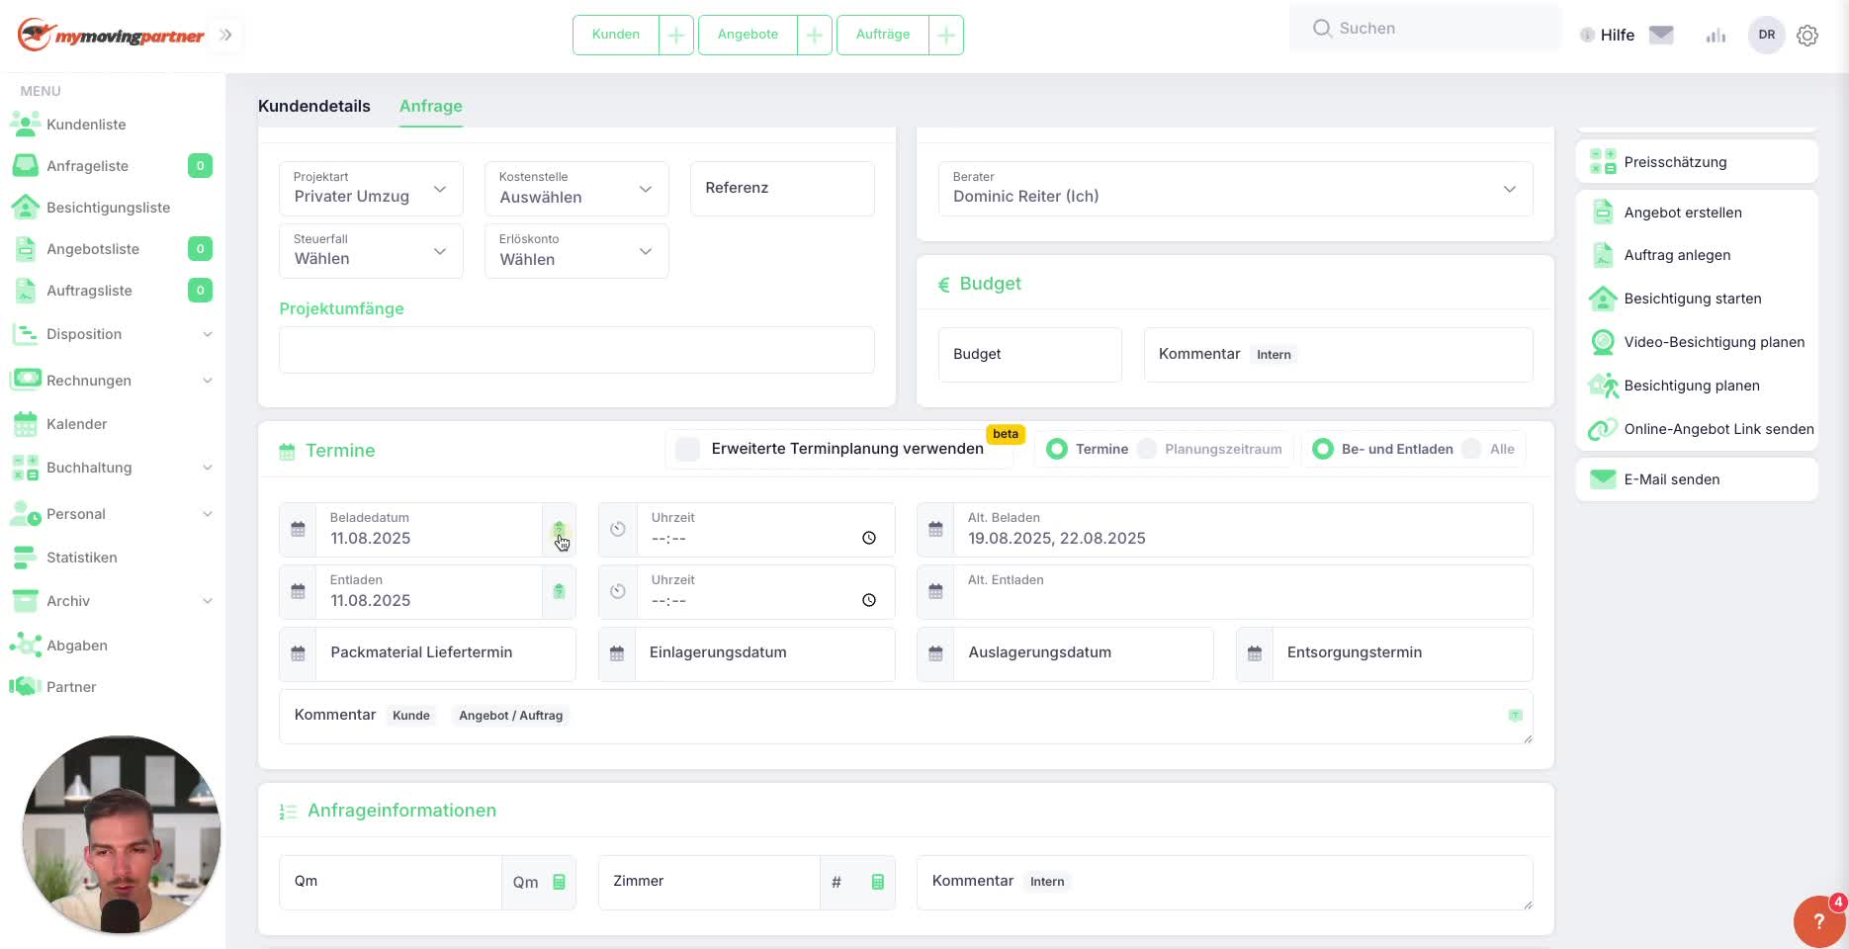The height and width of the screenshot is (949, 1849).
Task: Select the Be- und Entladen radio option
Action: pos(1323,449)
